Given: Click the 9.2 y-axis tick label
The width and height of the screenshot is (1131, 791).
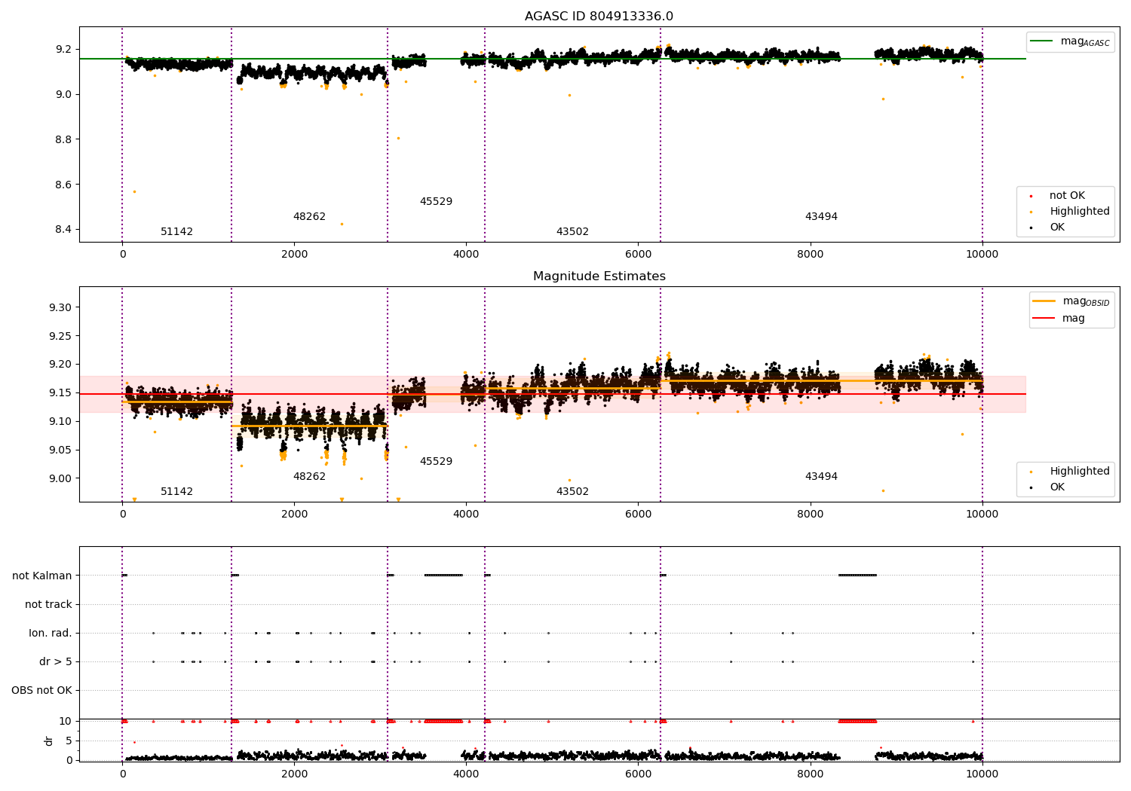Looking at the screenshot, I should (x=63, y=49).
